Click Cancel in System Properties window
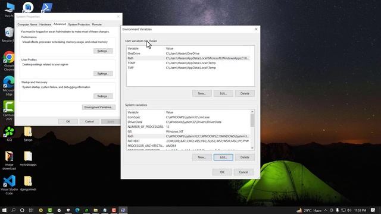381x214 pixels. [x=89, y=121]
